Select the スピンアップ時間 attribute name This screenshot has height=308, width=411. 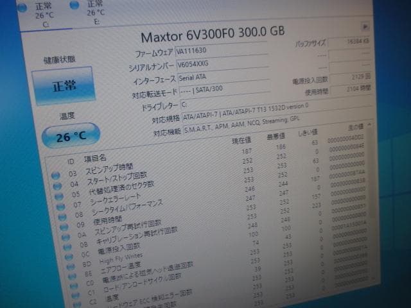tap(110, 169)
